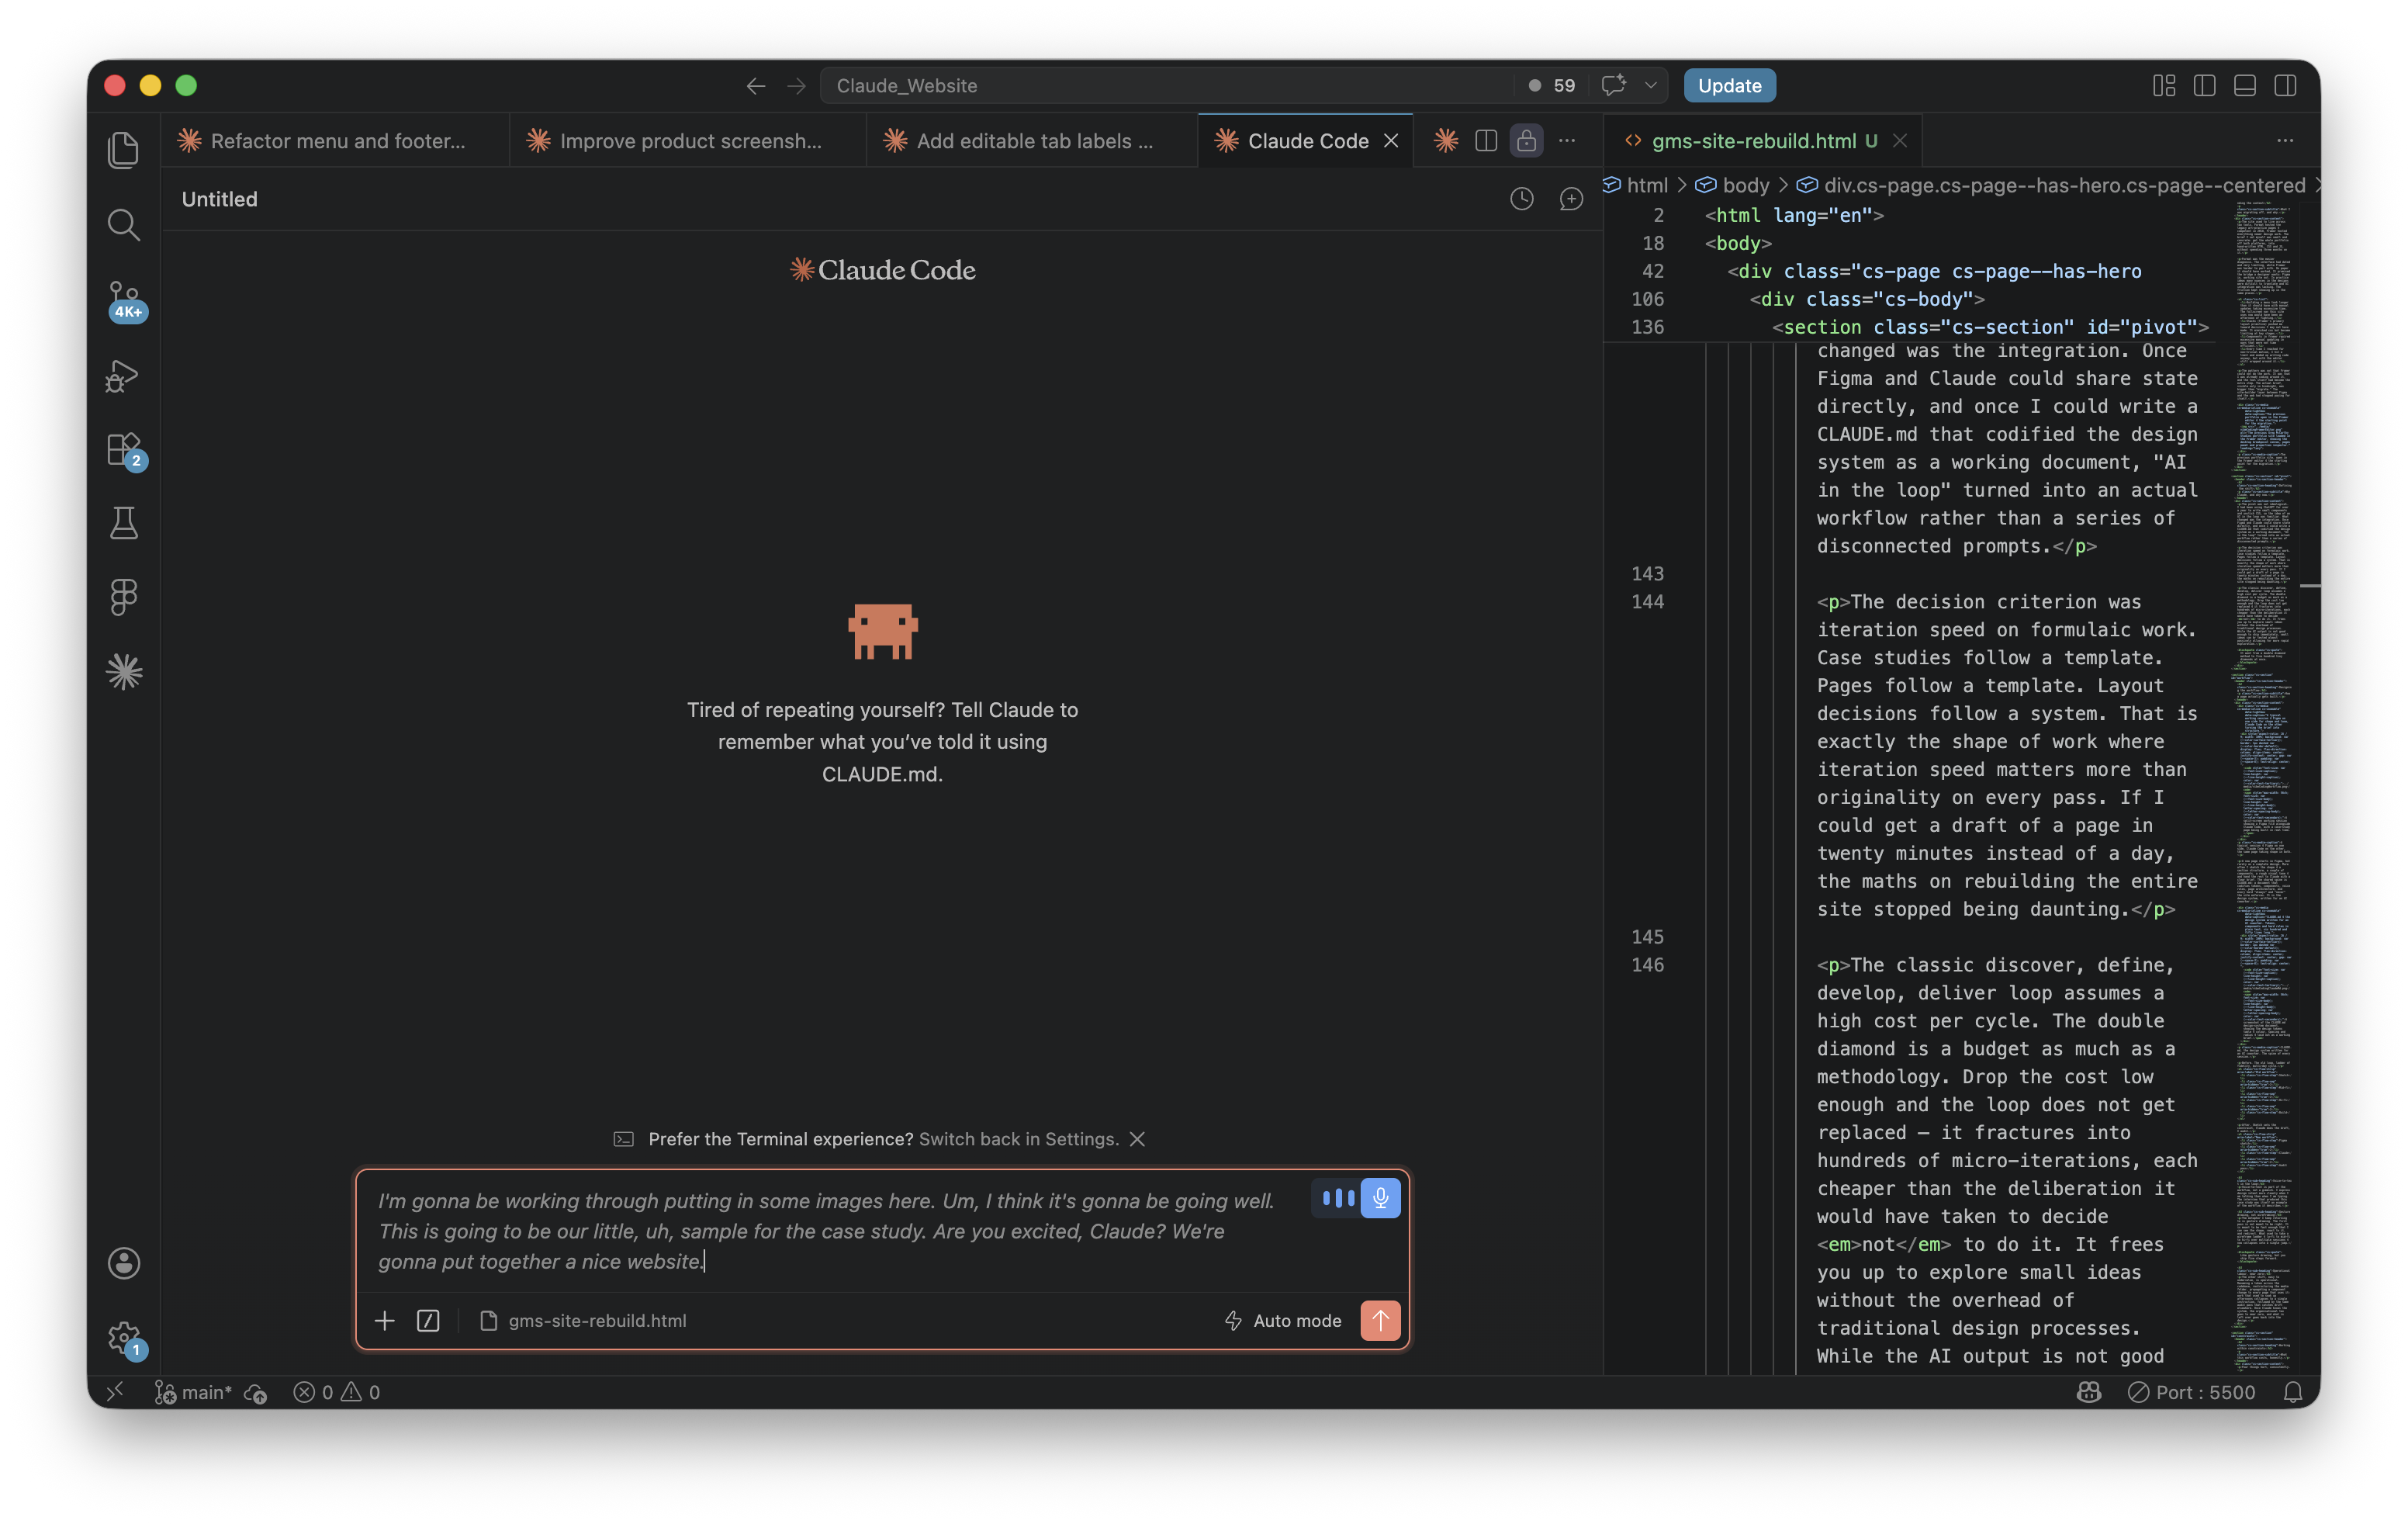Open session history clock icon
This screenshot has height=1524, width=2408.
[1521, 199]
